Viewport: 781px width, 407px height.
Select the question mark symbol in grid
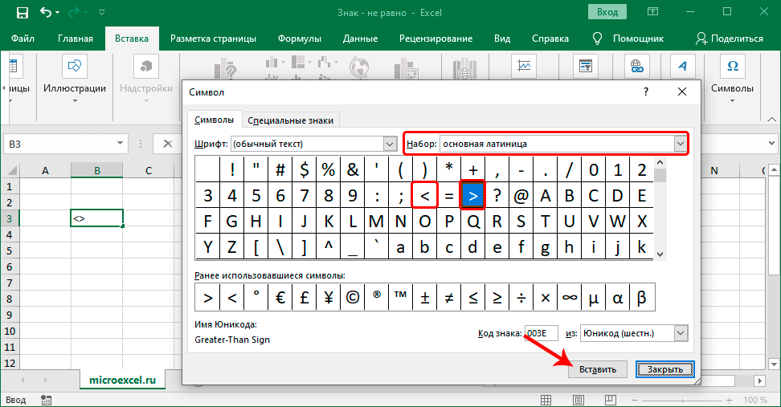tap(497, 196)
